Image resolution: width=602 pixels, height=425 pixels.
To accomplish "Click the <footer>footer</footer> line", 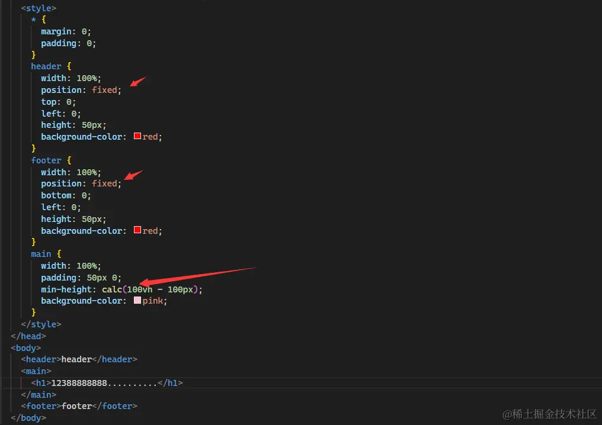I will [79, 406].
